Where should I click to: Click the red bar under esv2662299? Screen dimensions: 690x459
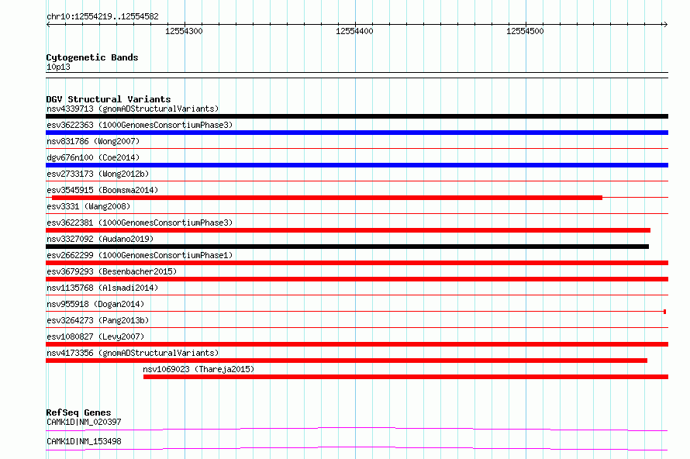point(357,263)
